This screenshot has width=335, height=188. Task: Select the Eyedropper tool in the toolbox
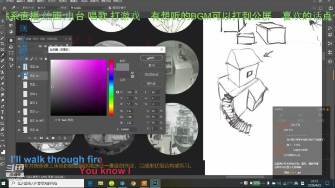coord(3,55)
